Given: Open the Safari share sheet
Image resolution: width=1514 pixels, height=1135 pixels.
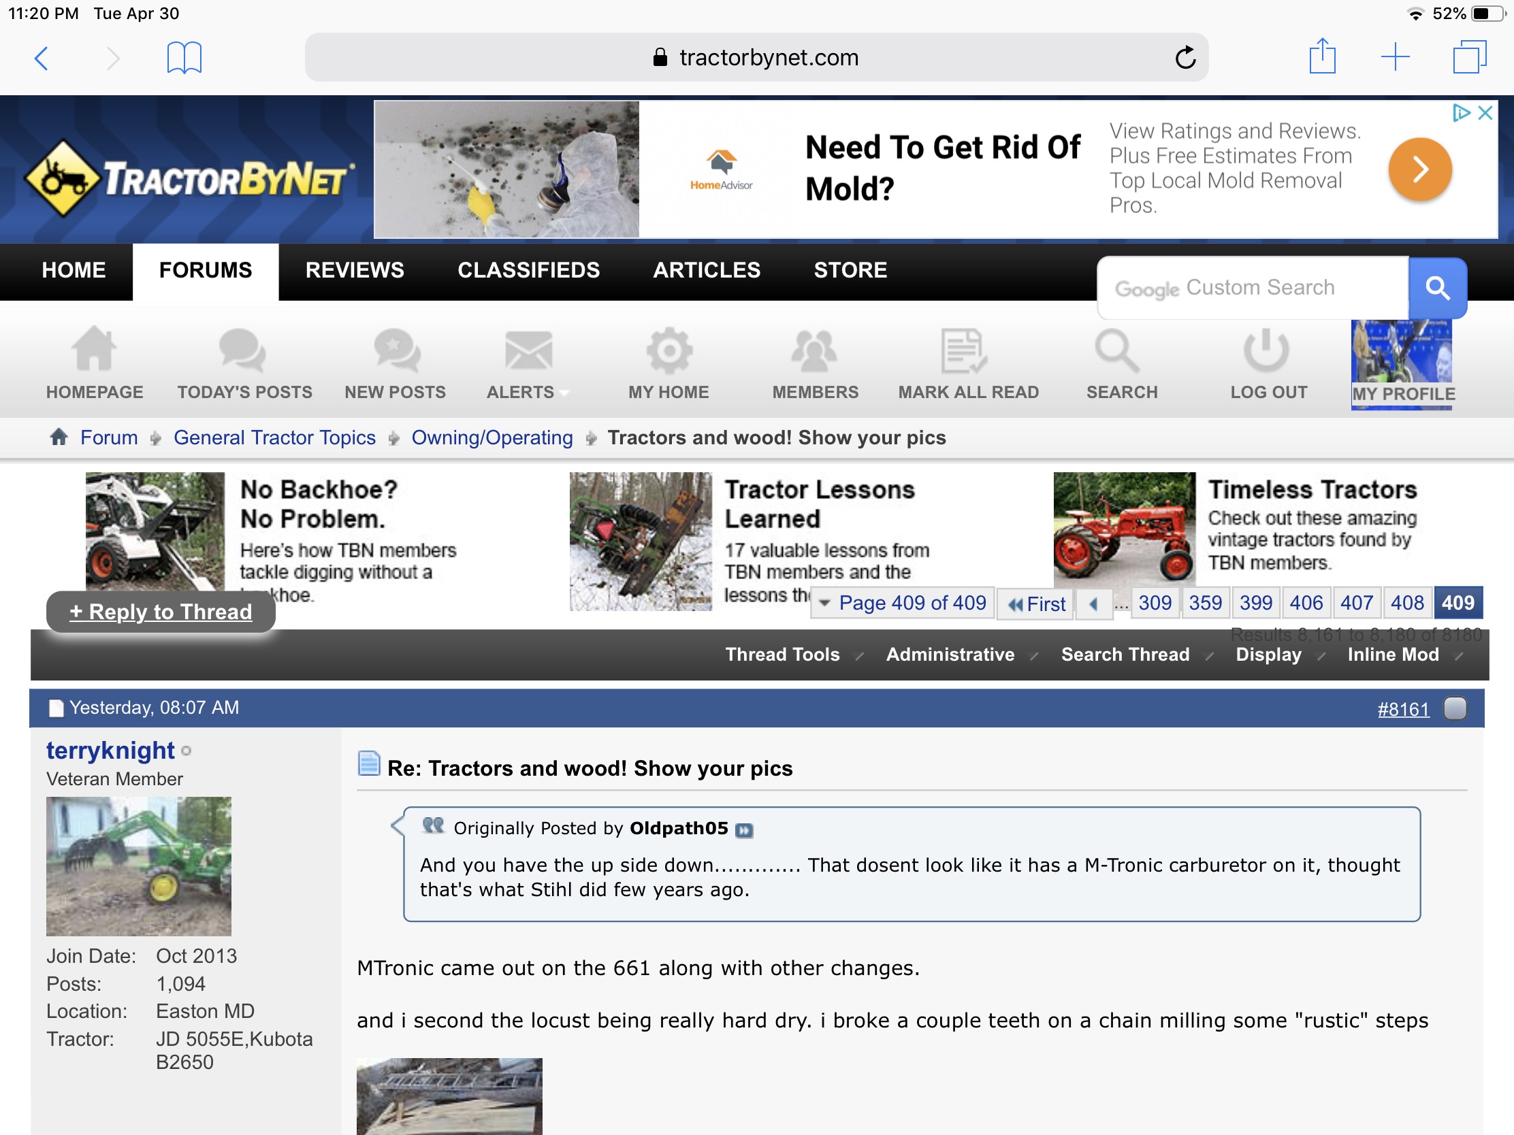Looking at the screenshot, I should click(x=1322, y=56).
